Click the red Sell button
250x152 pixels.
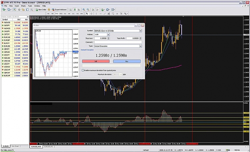tap(96, 61)
